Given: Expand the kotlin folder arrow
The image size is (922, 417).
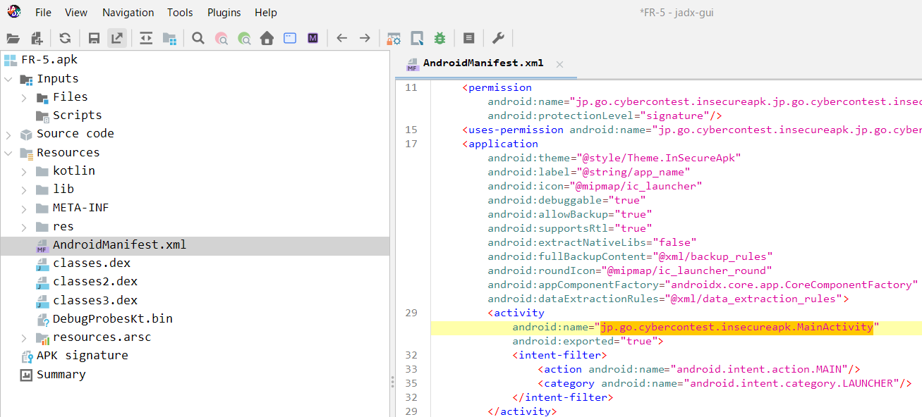Looking at the screenshot, I should coord(24,171).
